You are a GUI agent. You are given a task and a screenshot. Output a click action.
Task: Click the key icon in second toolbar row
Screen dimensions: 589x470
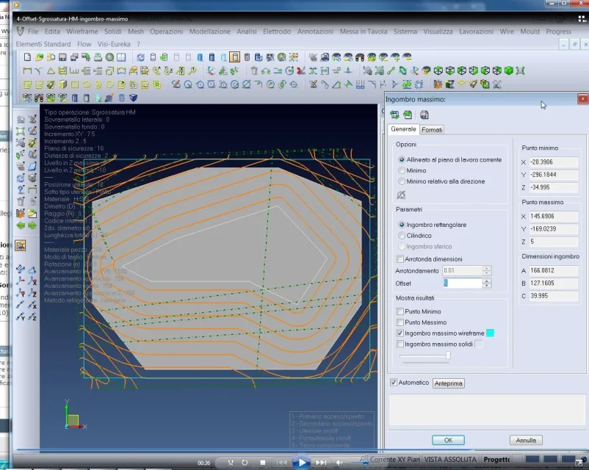coord(192,70)
